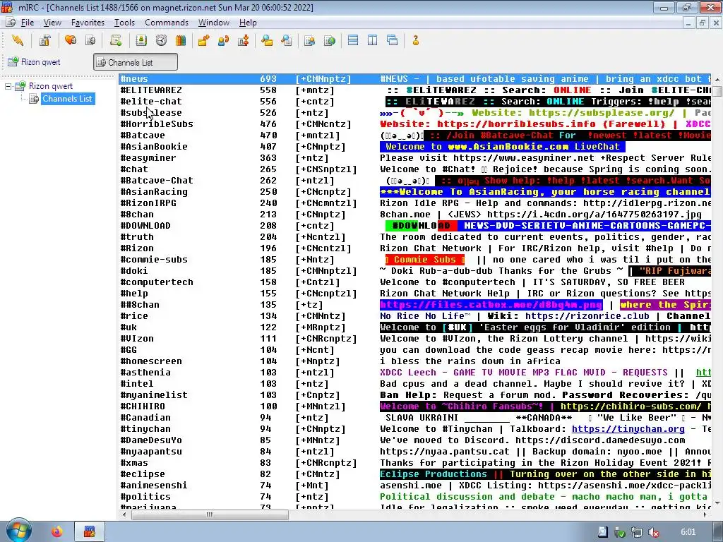Open Log Files magnifier page icon
This screenshot has height=542, width=723.
point(287,40)
